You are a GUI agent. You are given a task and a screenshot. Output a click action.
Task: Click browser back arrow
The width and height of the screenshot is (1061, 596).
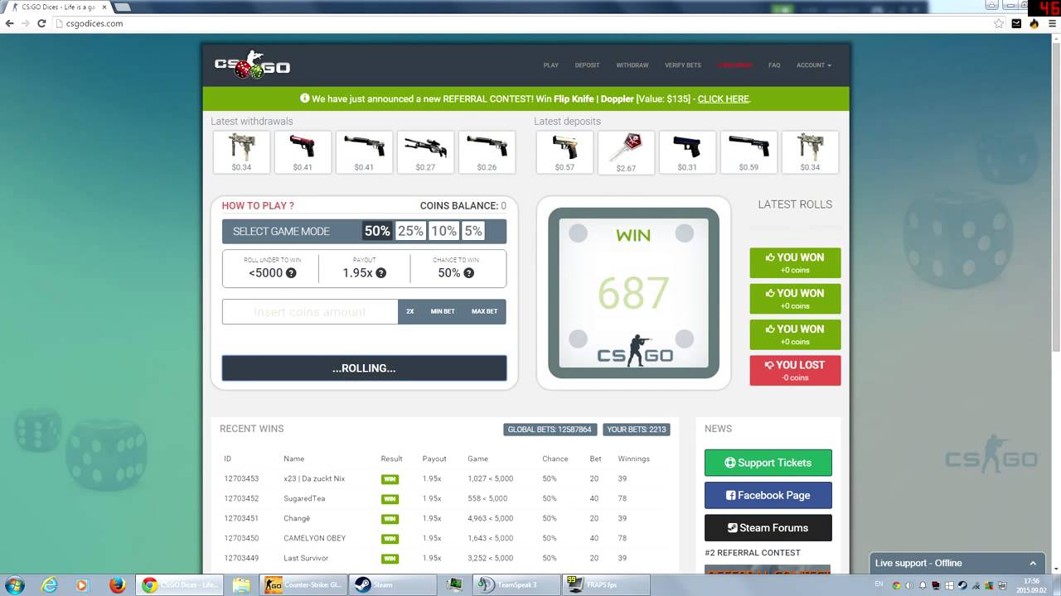[9, 23]
